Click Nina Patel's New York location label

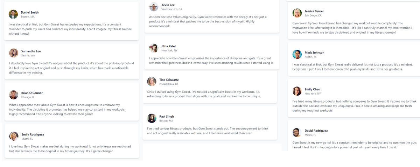coord(169,50)
